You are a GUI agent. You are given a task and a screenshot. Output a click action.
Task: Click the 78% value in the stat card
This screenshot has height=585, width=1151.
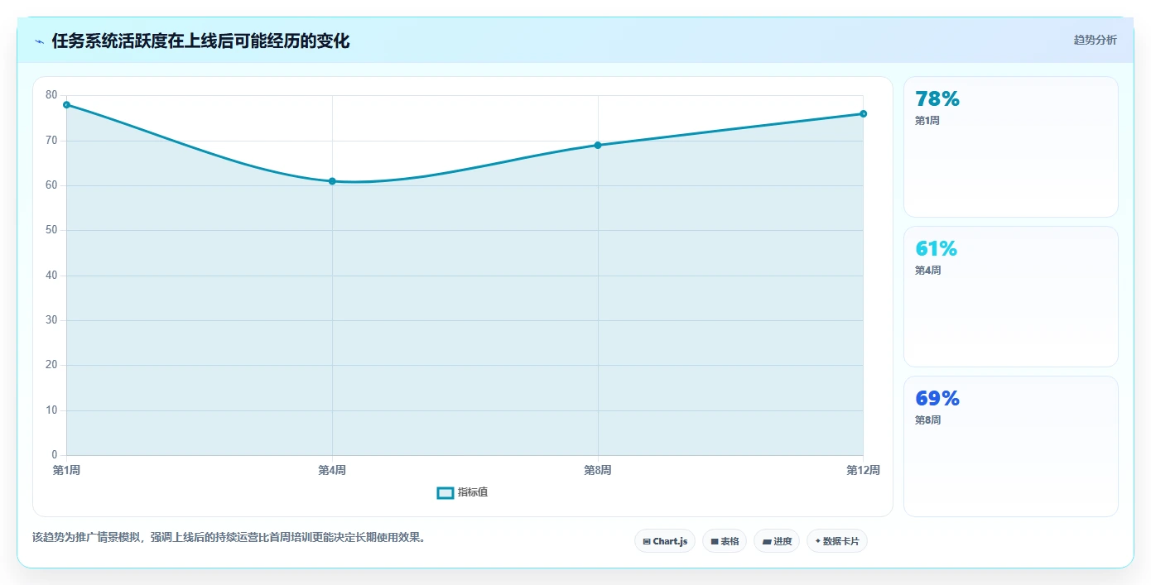pos(937,99)
